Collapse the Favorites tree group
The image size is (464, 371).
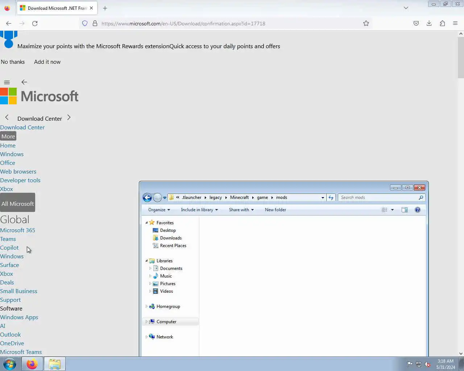(146, 223)
